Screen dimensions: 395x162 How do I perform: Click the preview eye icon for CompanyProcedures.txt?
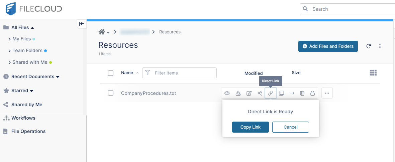tap(227, 93)
